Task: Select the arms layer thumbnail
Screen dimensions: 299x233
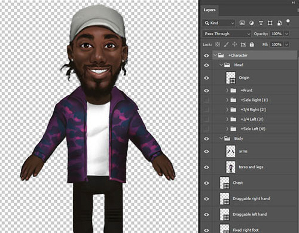Action: 231,151
